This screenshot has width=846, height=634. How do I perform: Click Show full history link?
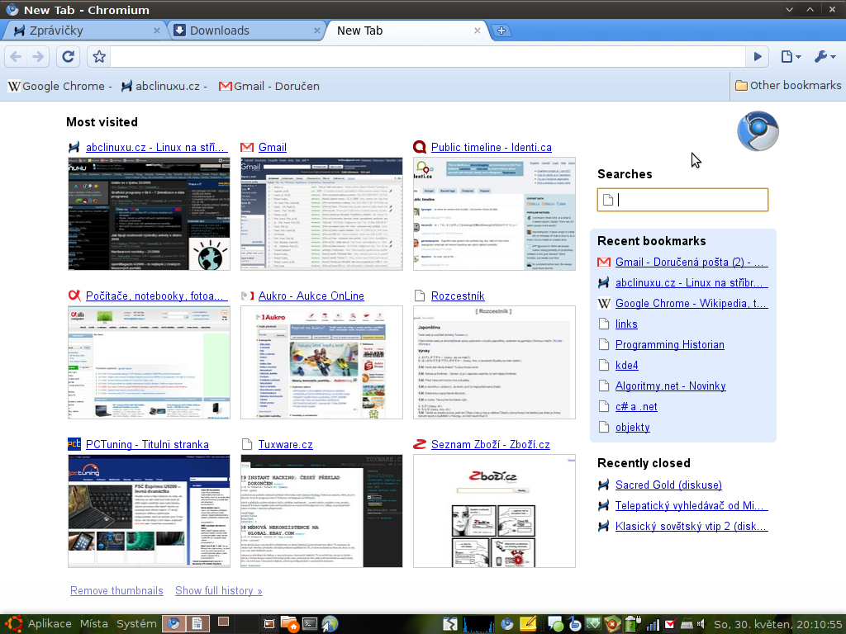[x=218, y=591]
